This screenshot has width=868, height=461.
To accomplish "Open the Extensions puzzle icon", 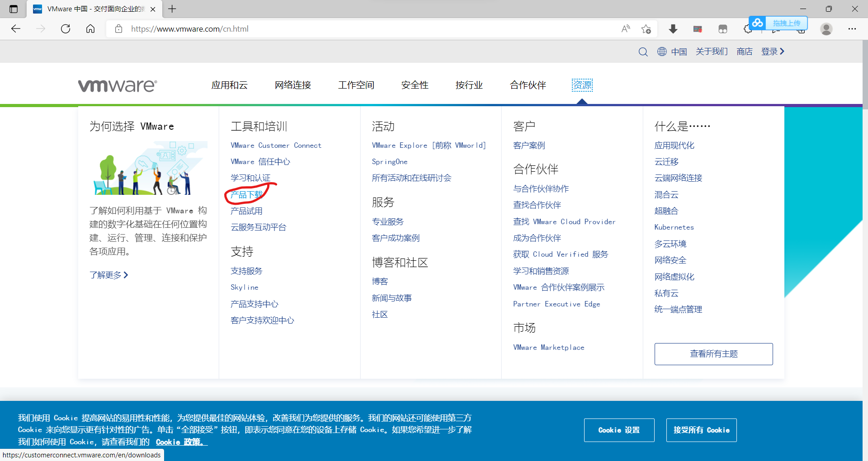I will [747, 30].
